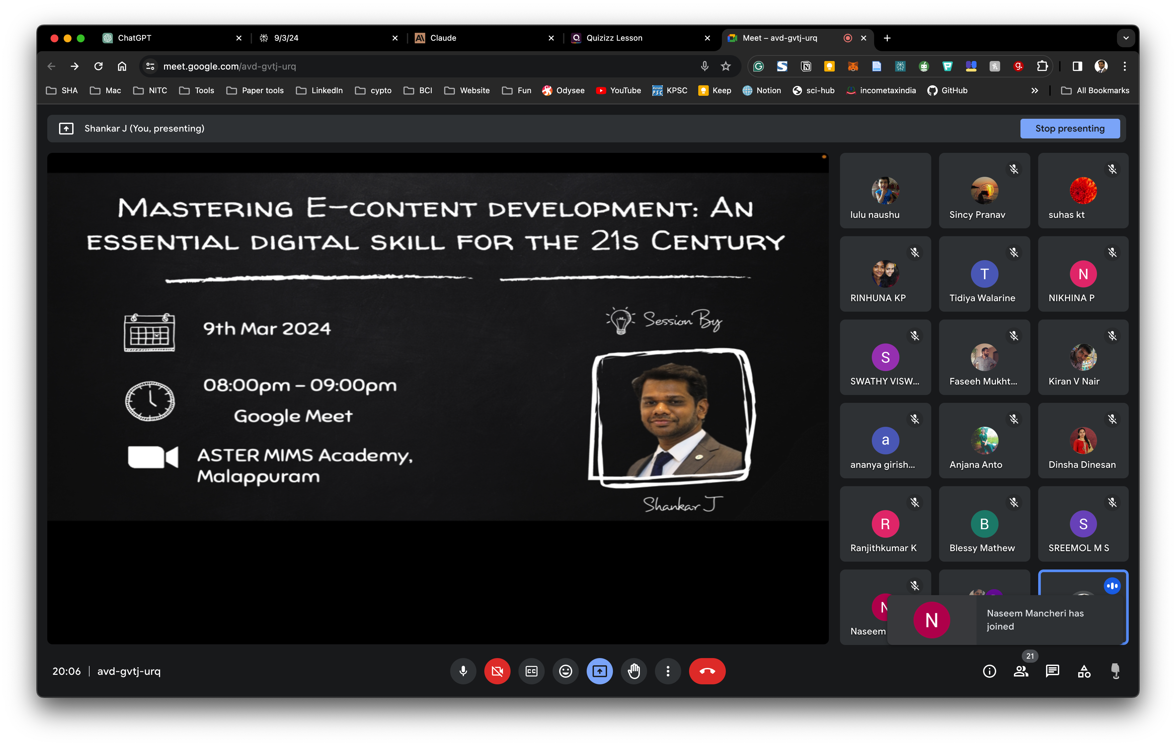
Task: Open the YouTube bookmark
Action: 618,90
